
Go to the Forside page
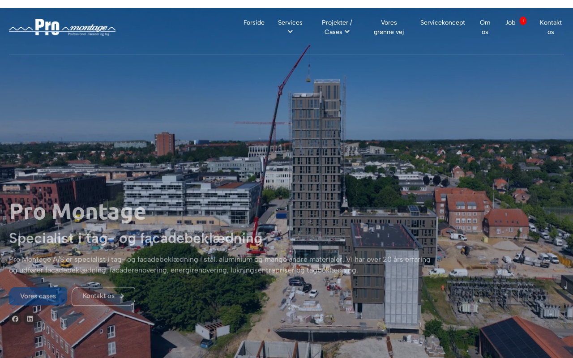tap(254, 22)
